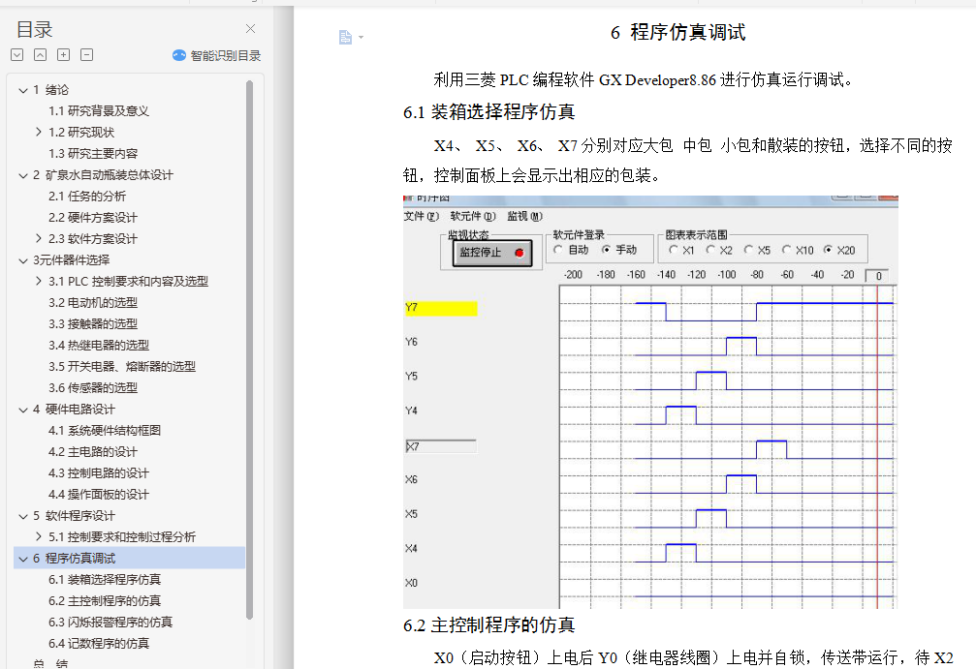
Task: Jump to 4.3 控制电路的设计
Action: 99,473
